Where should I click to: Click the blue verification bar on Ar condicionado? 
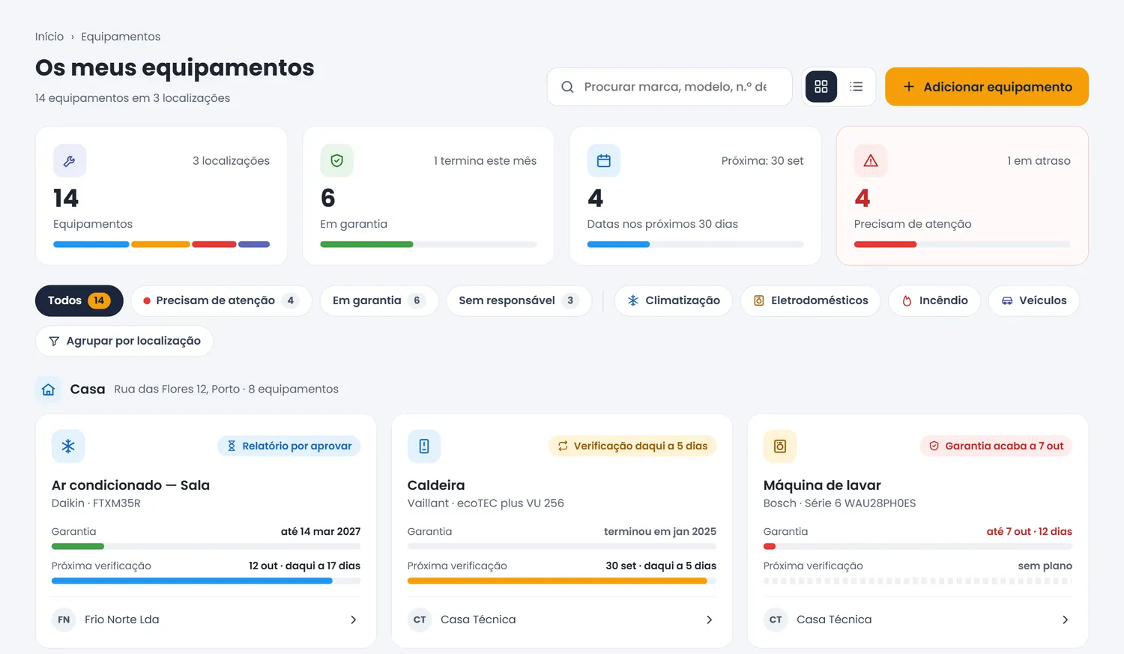click(192, 581)
